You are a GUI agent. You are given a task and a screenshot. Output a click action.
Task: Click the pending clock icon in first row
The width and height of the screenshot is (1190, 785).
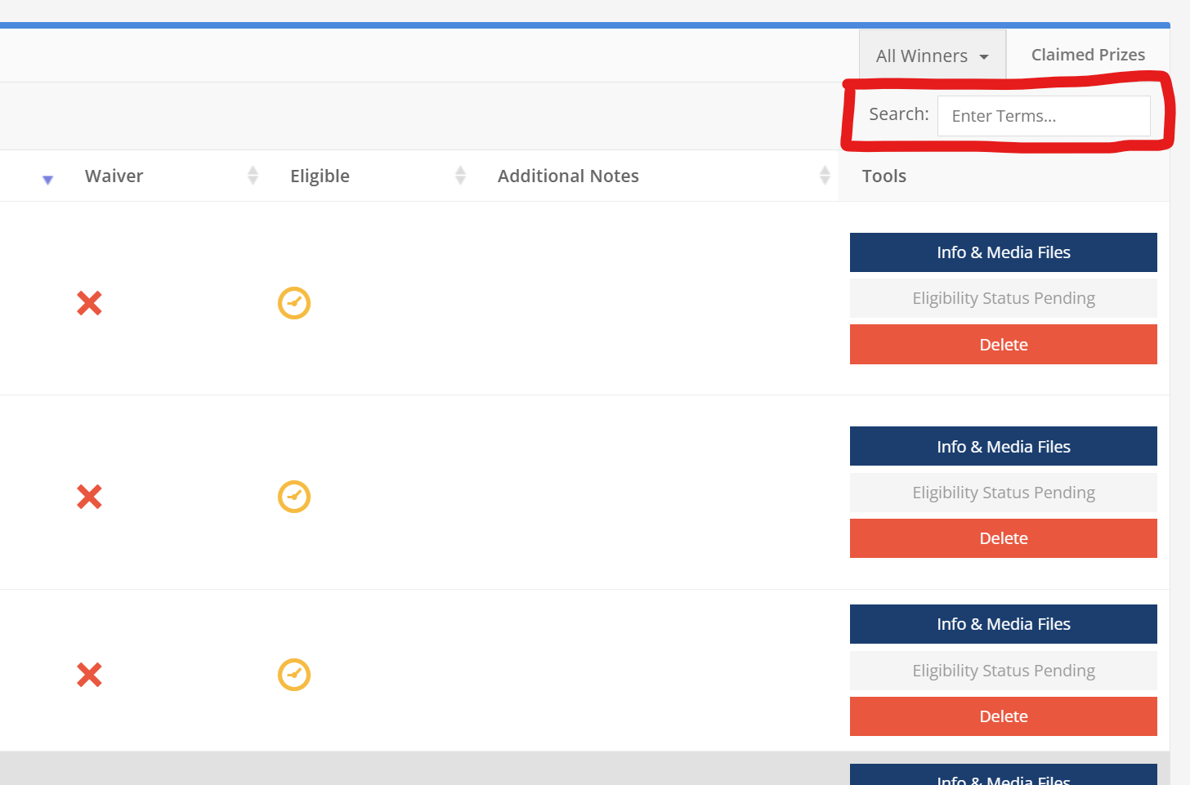coord(294,303)
